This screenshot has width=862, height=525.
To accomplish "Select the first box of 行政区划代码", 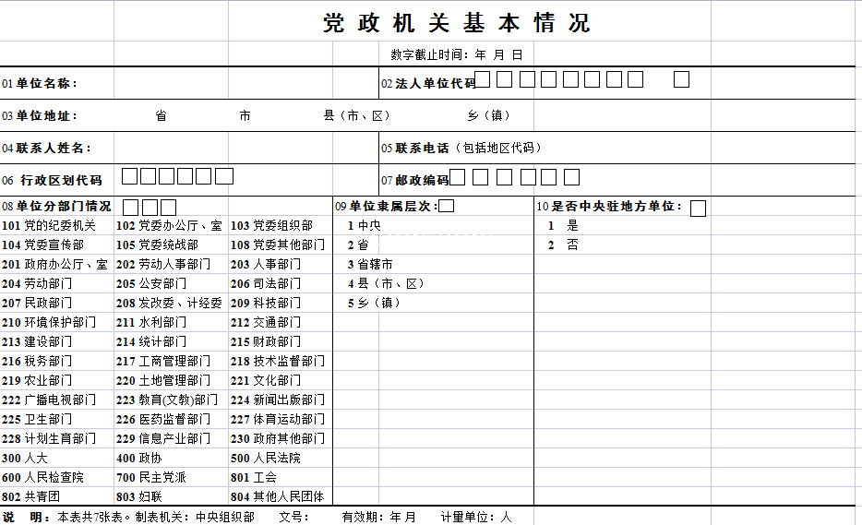I will (131, 176).
